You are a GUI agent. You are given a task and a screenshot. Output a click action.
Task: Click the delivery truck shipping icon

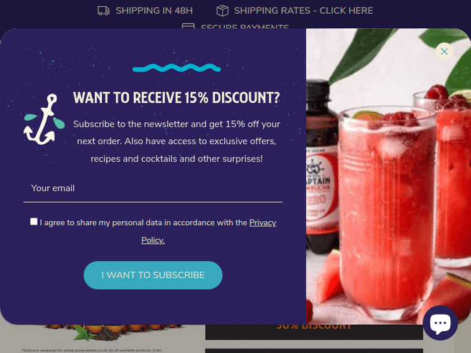104,11
